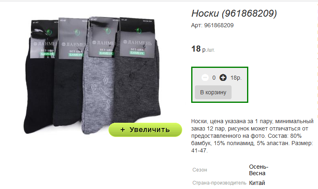Viewport: 318px width, 189px height.
Task: Click the product description paragraph
Action: 252,136
